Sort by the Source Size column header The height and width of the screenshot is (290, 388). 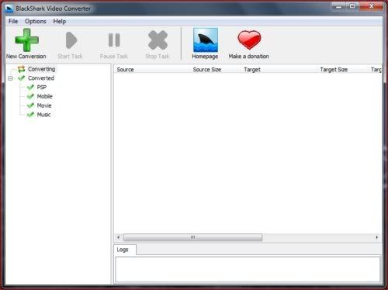(215, 70)
